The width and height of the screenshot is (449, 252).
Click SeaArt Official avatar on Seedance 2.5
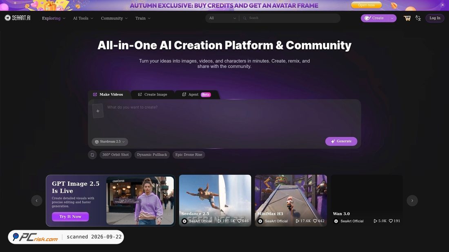click(184, 221)
